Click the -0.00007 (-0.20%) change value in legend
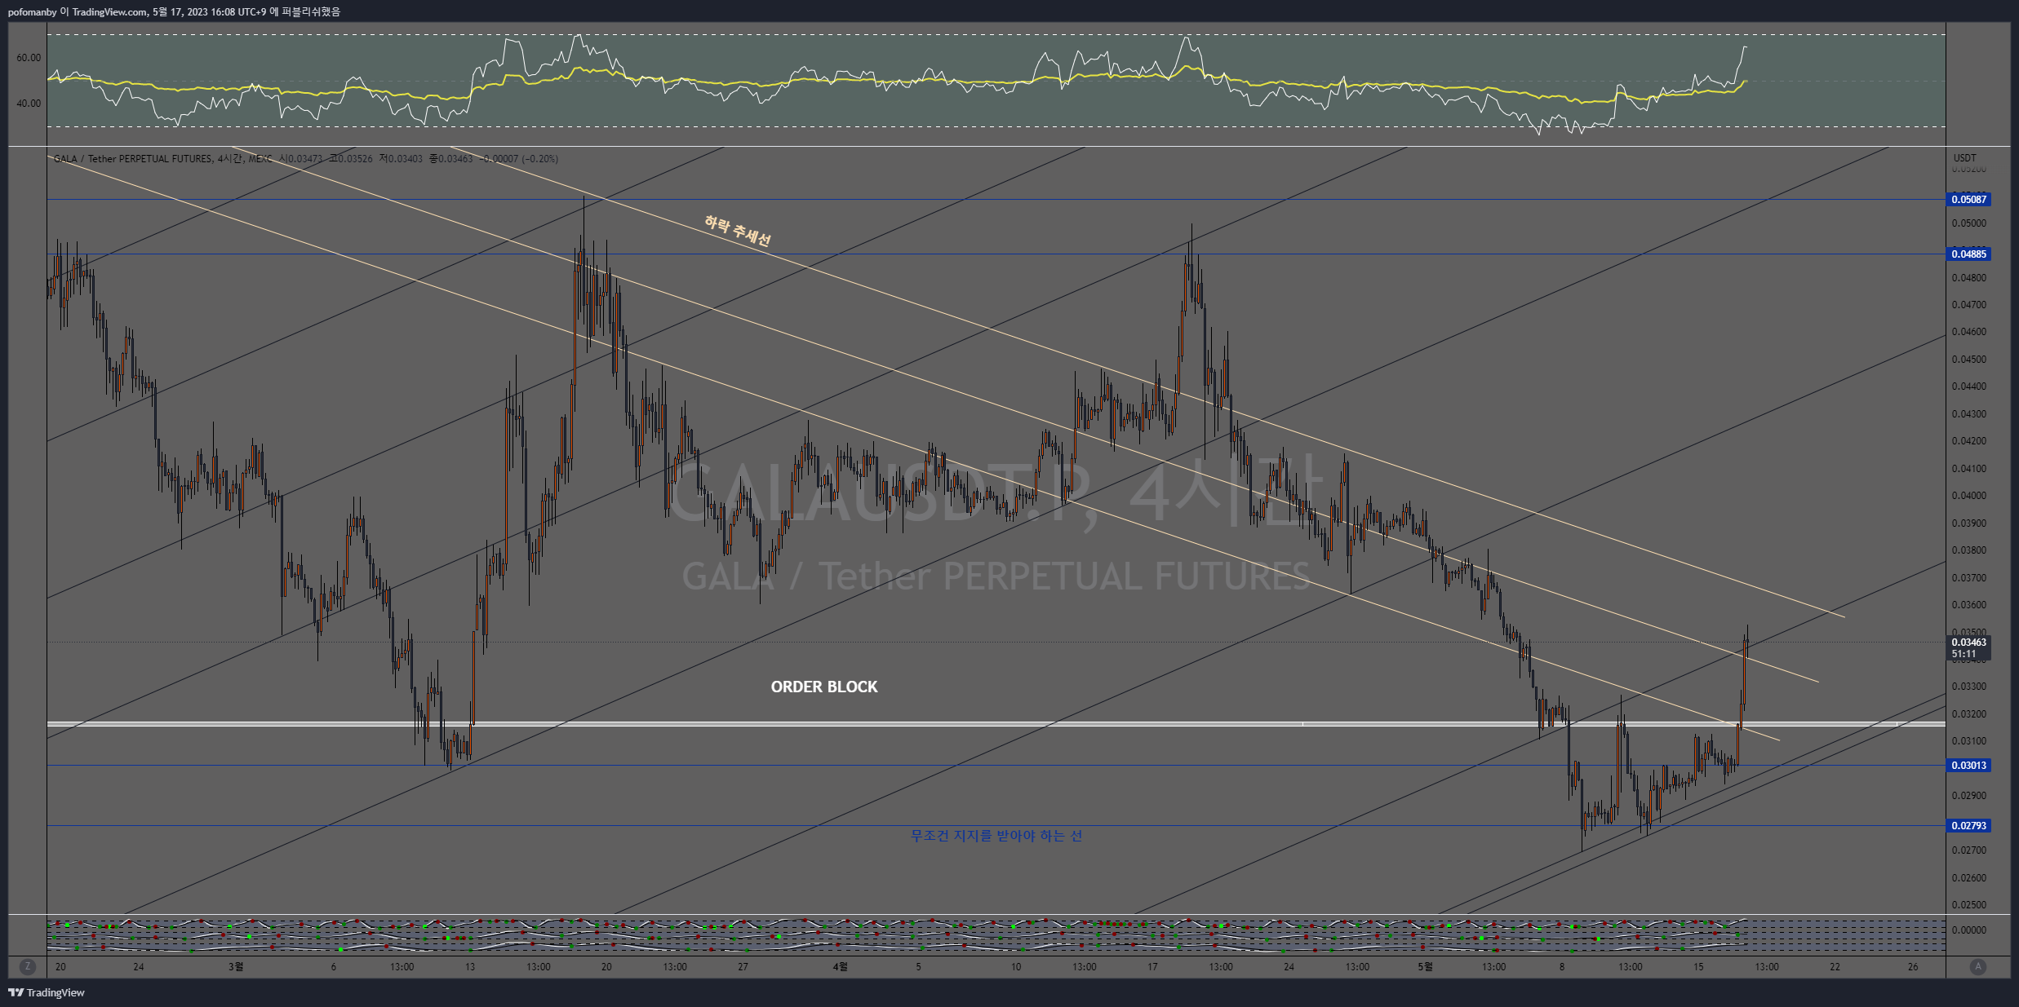Viewport: 2019px width, 1007px height. (x=519, y=159)
